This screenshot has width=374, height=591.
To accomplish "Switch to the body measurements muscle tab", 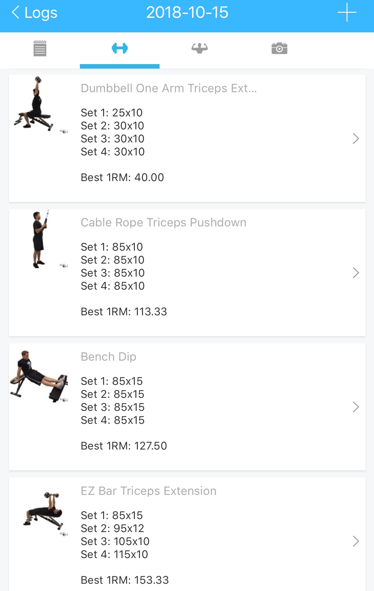I will coord(200,48).
